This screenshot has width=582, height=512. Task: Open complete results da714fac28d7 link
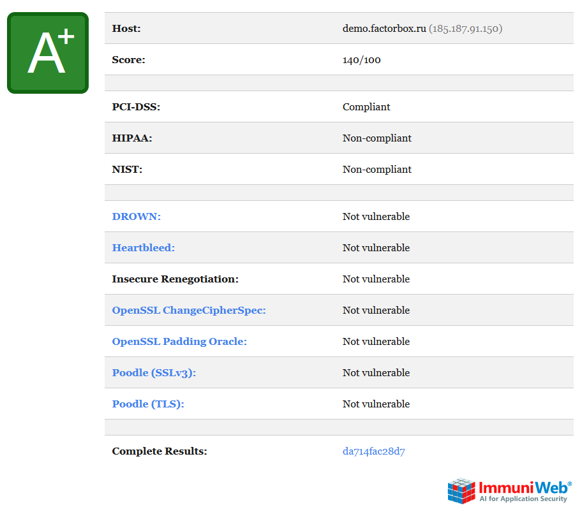[x=373, y=451]
